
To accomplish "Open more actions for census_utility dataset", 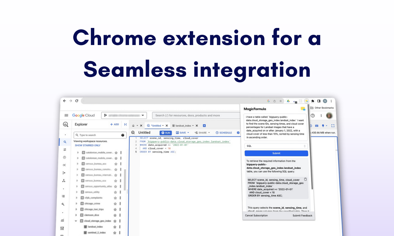I will tap(120, 192).
